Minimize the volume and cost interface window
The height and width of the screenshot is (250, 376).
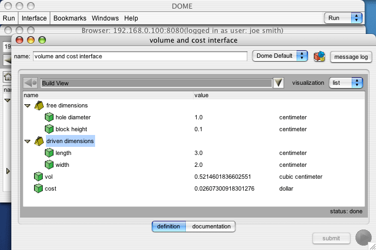tap(31, 40)
